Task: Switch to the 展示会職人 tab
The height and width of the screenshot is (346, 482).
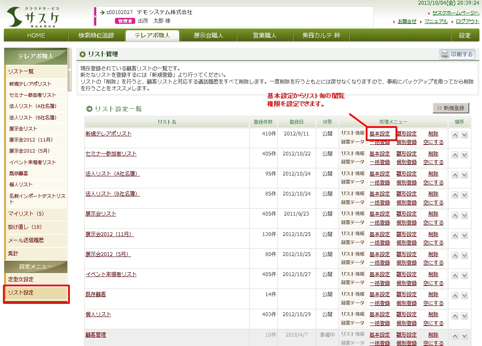Action: [208, 35]
